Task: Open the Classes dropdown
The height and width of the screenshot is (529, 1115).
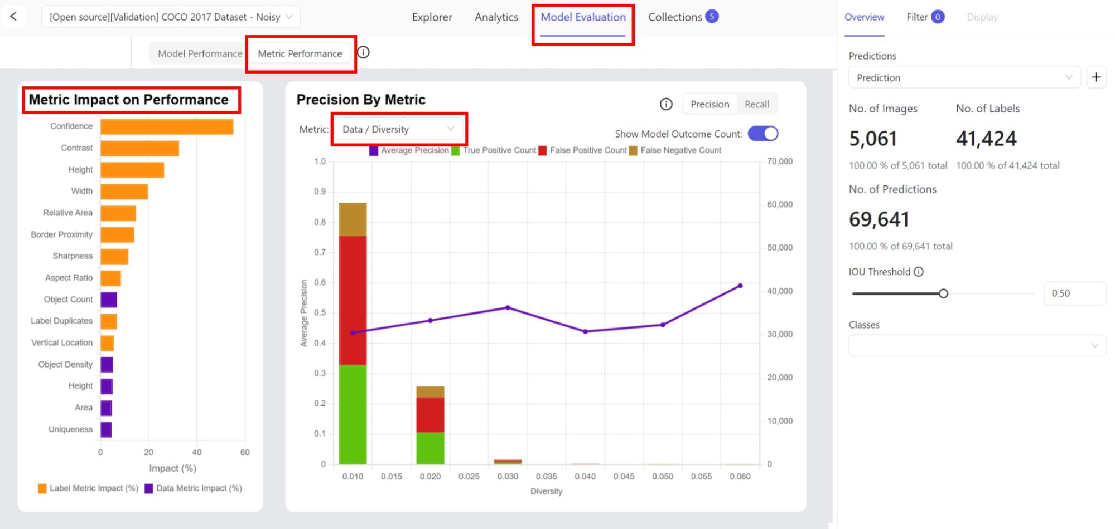Action: 977,346
